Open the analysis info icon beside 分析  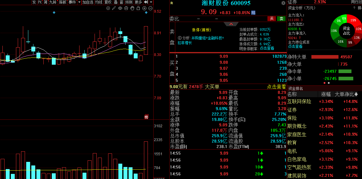pos(180,38)
